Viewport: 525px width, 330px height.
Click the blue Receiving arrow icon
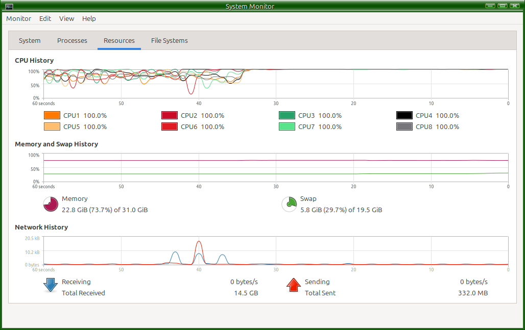click(51, 285)
